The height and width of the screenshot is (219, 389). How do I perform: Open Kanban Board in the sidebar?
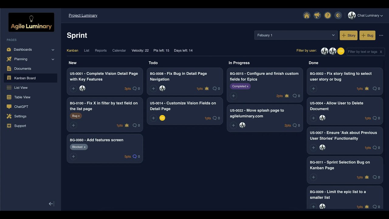point(30,78)
